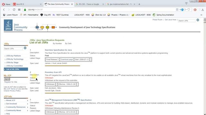Viewport: 206px width, 115px height.
Task: Open the JSR 1 Download page link
Action: pyautogui.click(x=67, y=59)
